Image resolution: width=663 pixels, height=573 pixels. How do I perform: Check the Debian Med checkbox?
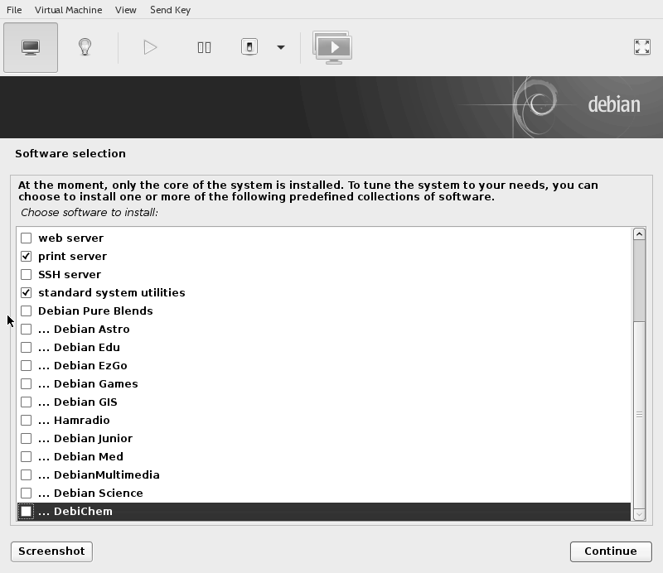click(27, 457)
